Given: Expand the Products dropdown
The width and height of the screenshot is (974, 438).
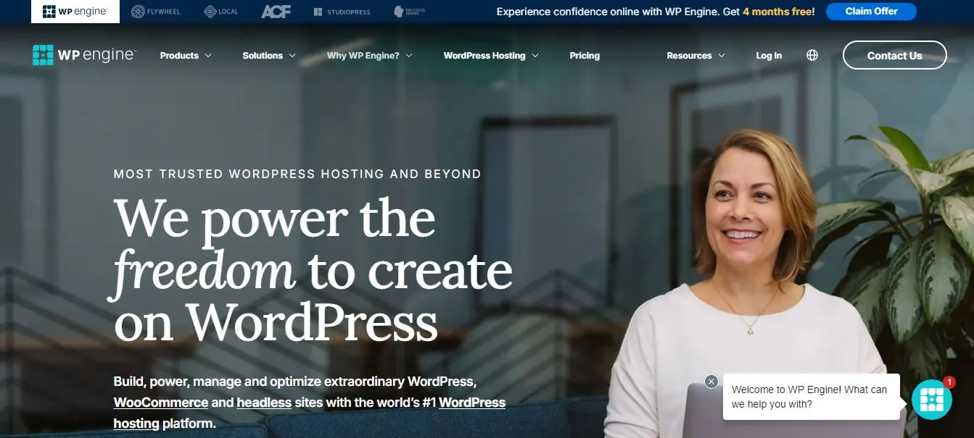Looking at the screenshot, I should [x=186, y=55].
